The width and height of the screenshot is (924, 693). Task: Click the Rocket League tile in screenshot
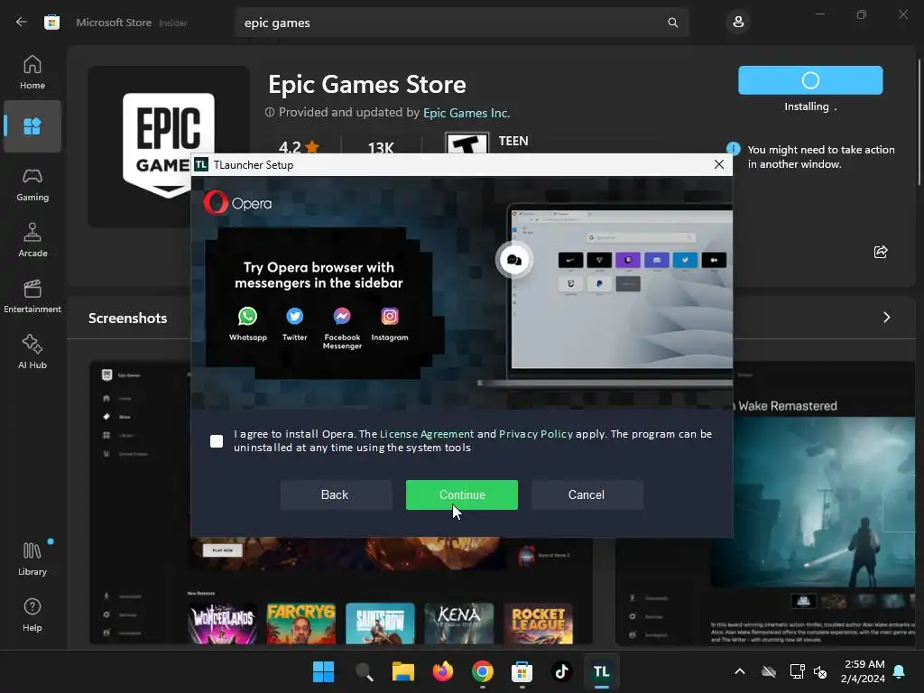(538, 623)
